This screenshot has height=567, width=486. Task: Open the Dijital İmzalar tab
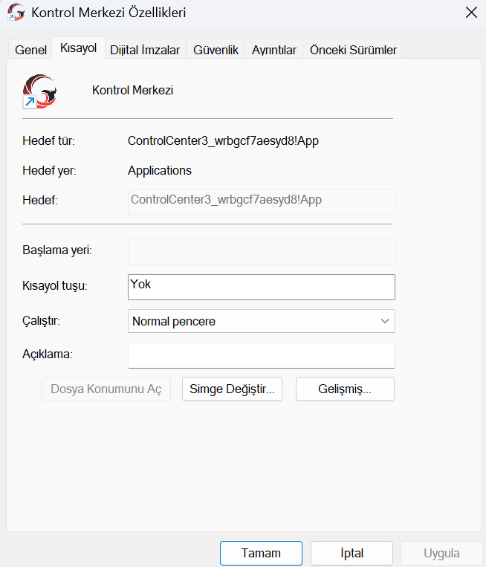coord(145,50)
